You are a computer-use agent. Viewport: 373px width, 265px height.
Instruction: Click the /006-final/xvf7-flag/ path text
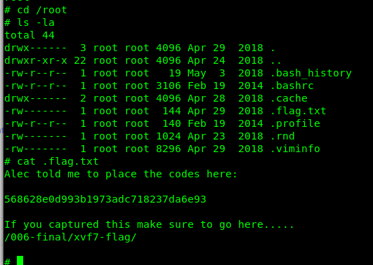coord(70,237)
